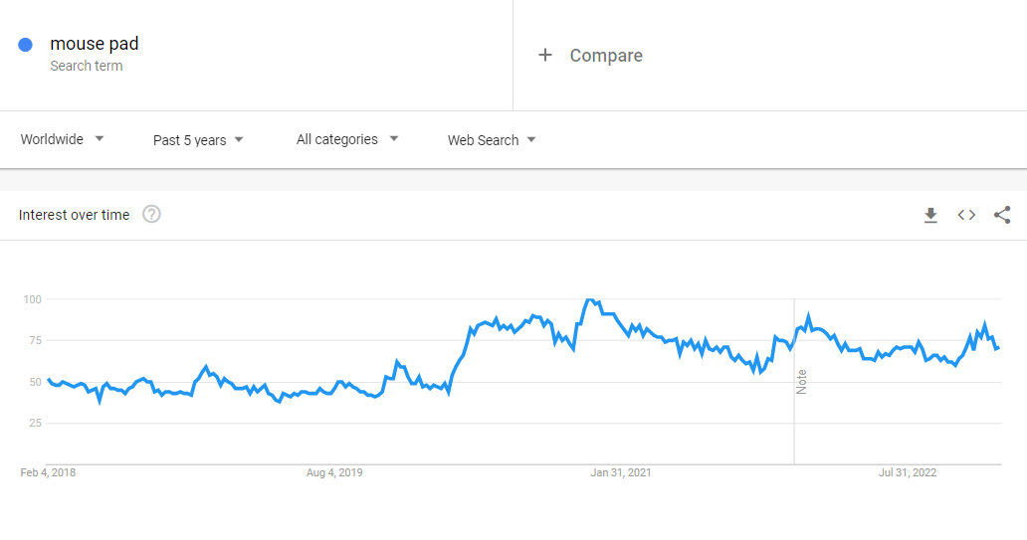Click the Compare button
This screenshot has height=540, width=1027.
pyautogui.click(x=605, y=56)
